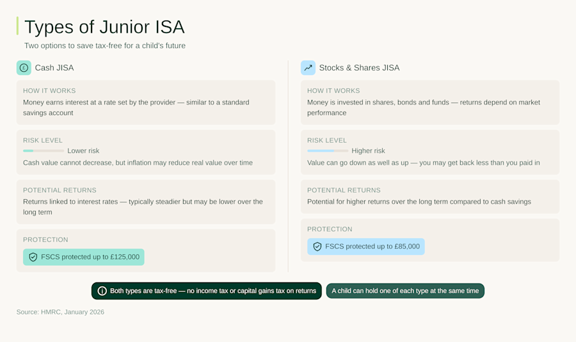Click text 'Returns linked to interest rates'

coord(143,207)
